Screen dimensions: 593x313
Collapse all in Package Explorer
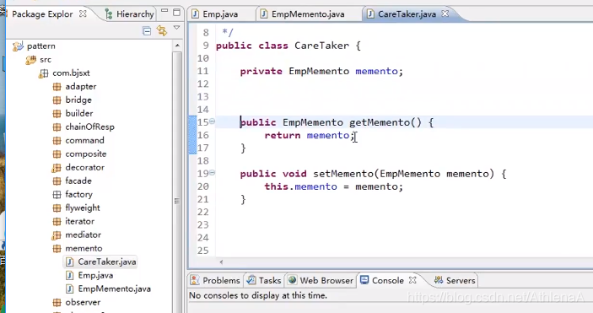147,30
